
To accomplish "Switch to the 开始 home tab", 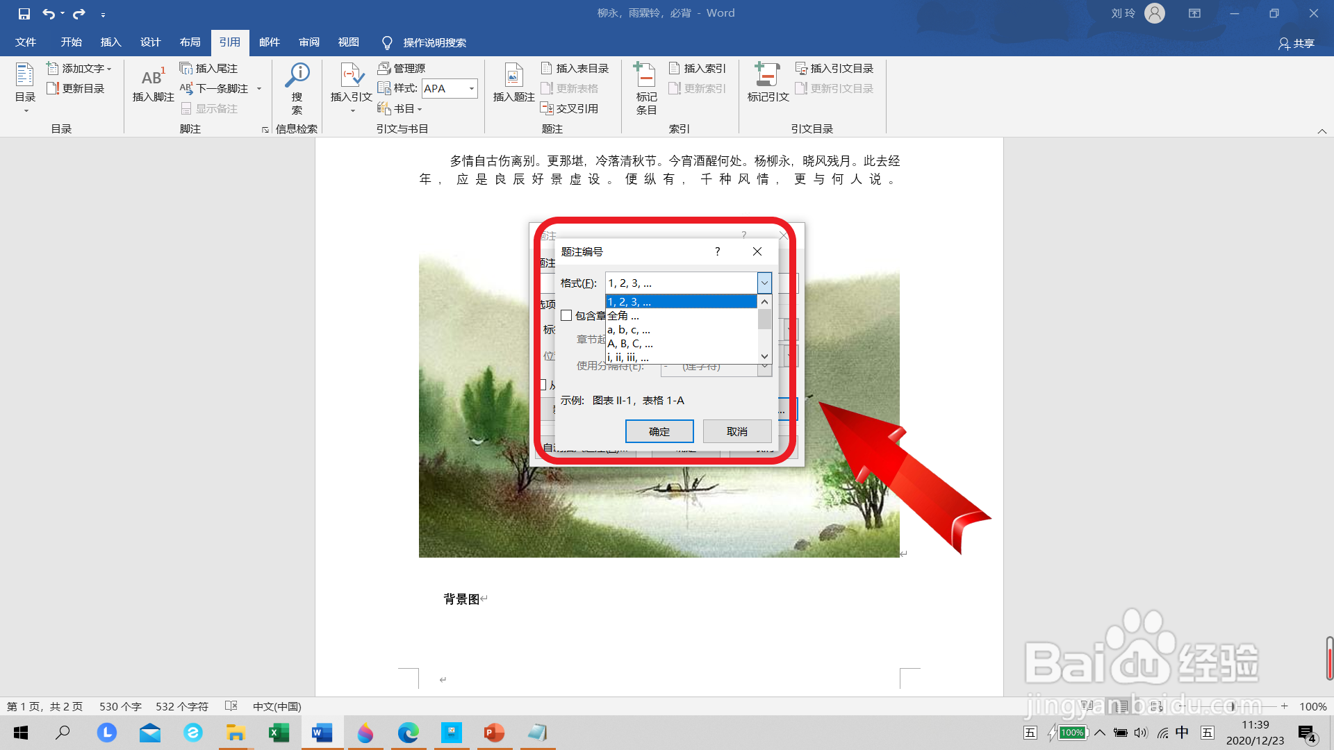I will (x=71, y=42).
